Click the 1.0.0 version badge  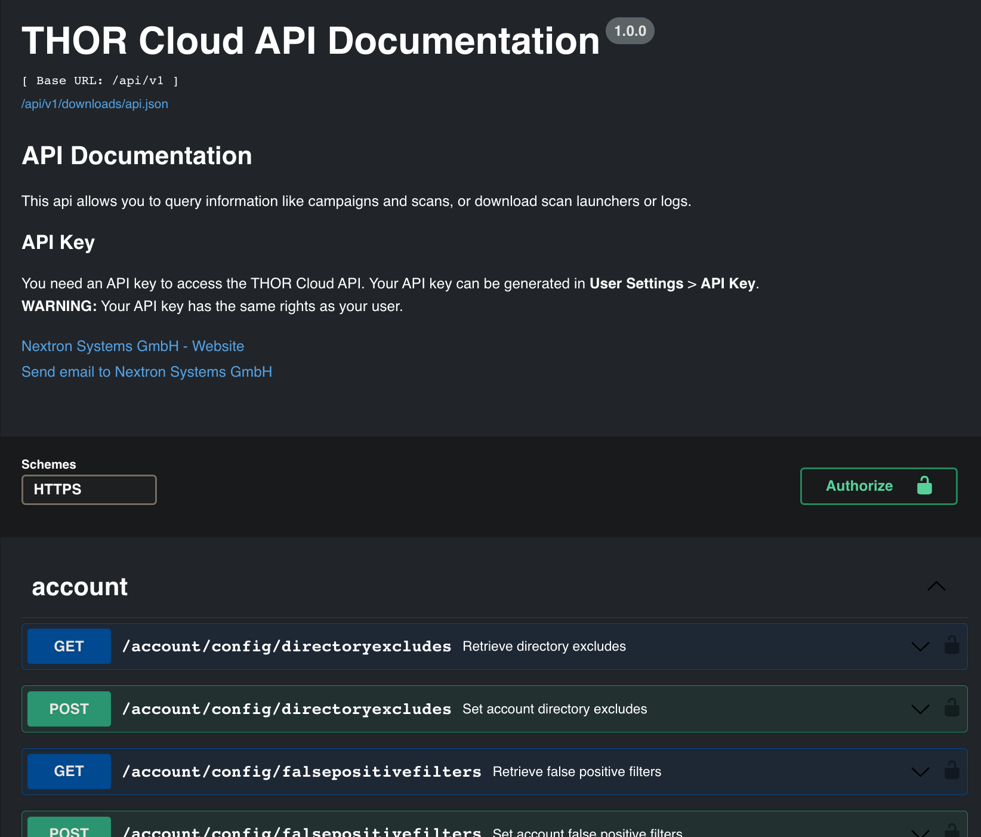point(630,31)
